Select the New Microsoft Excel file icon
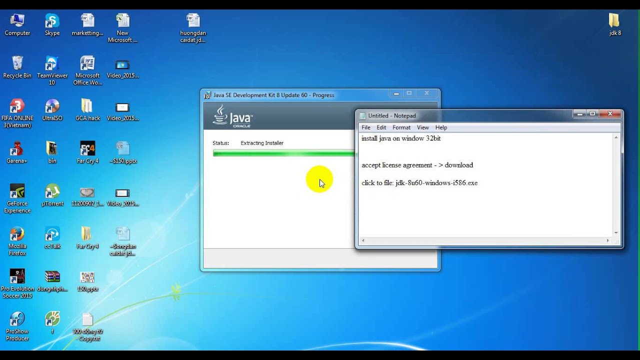The height and width of the screenshot is (360, 640). 122,28
